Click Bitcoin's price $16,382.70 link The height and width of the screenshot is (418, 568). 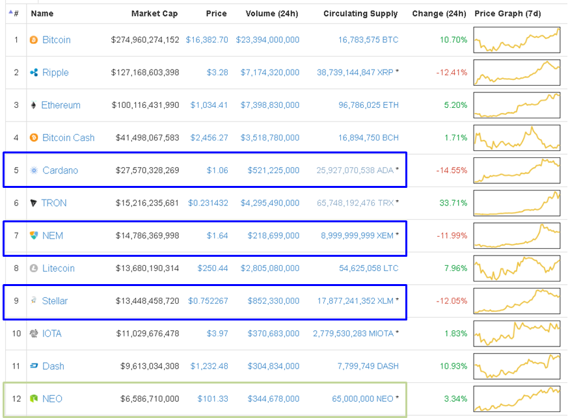pyautogui.click(x=207, y=40)
